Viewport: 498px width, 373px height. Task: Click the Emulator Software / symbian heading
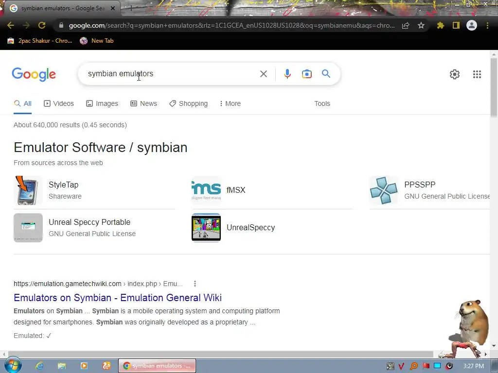tap(100, 148)
